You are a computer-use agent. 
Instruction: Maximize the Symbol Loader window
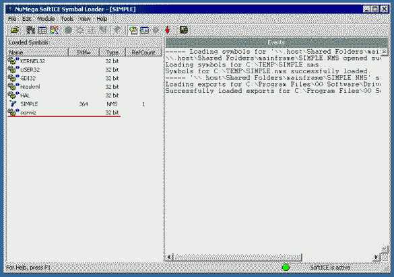tap(375, 9)
